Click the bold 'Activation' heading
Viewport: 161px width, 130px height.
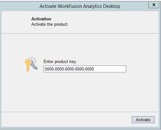pos(41,19)
